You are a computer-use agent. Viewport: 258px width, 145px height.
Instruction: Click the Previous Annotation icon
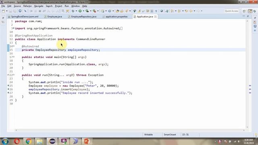179,11
